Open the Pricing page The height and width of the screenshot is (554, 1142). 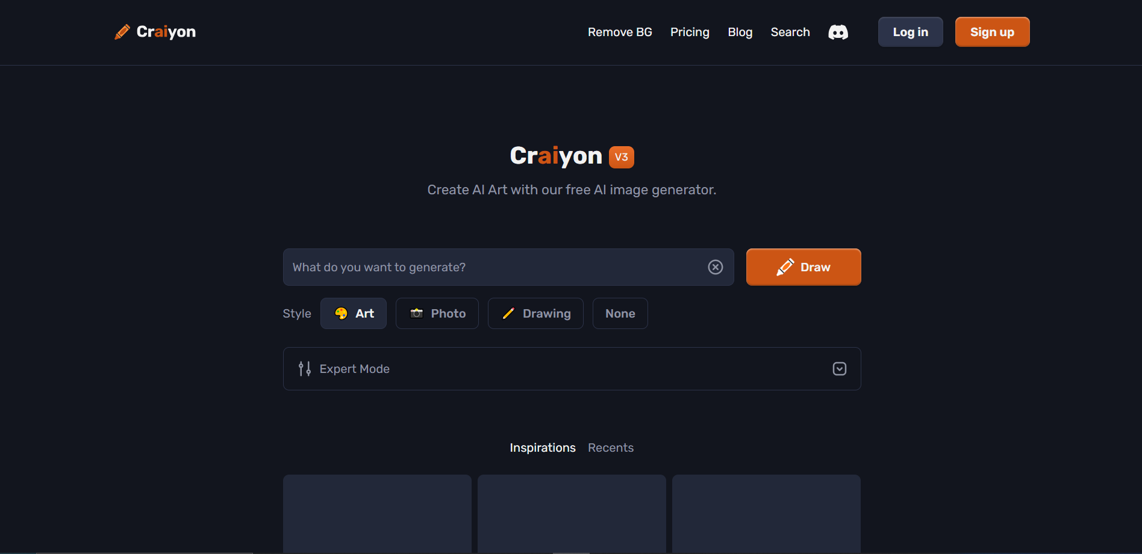[x=690, y=32]
